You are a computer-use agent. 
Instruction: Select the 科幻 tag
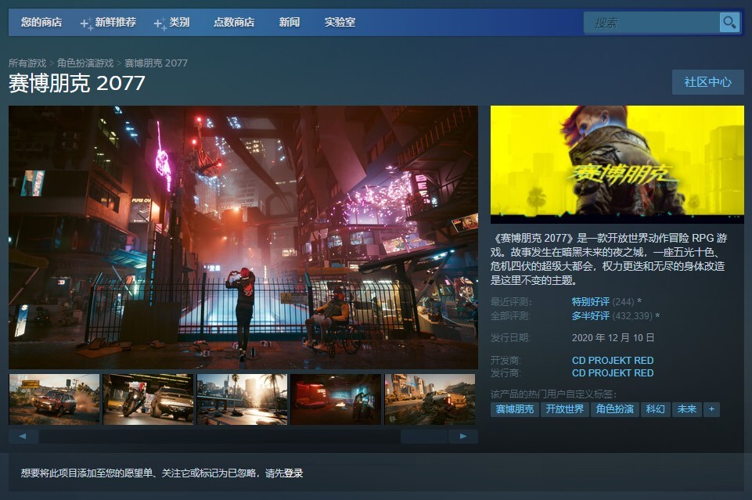click(656, 409)
